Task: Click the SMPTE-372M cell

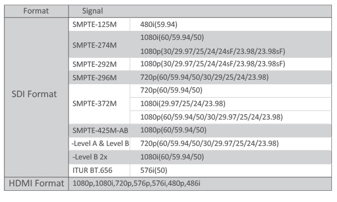Action: [x=99, y=104]
